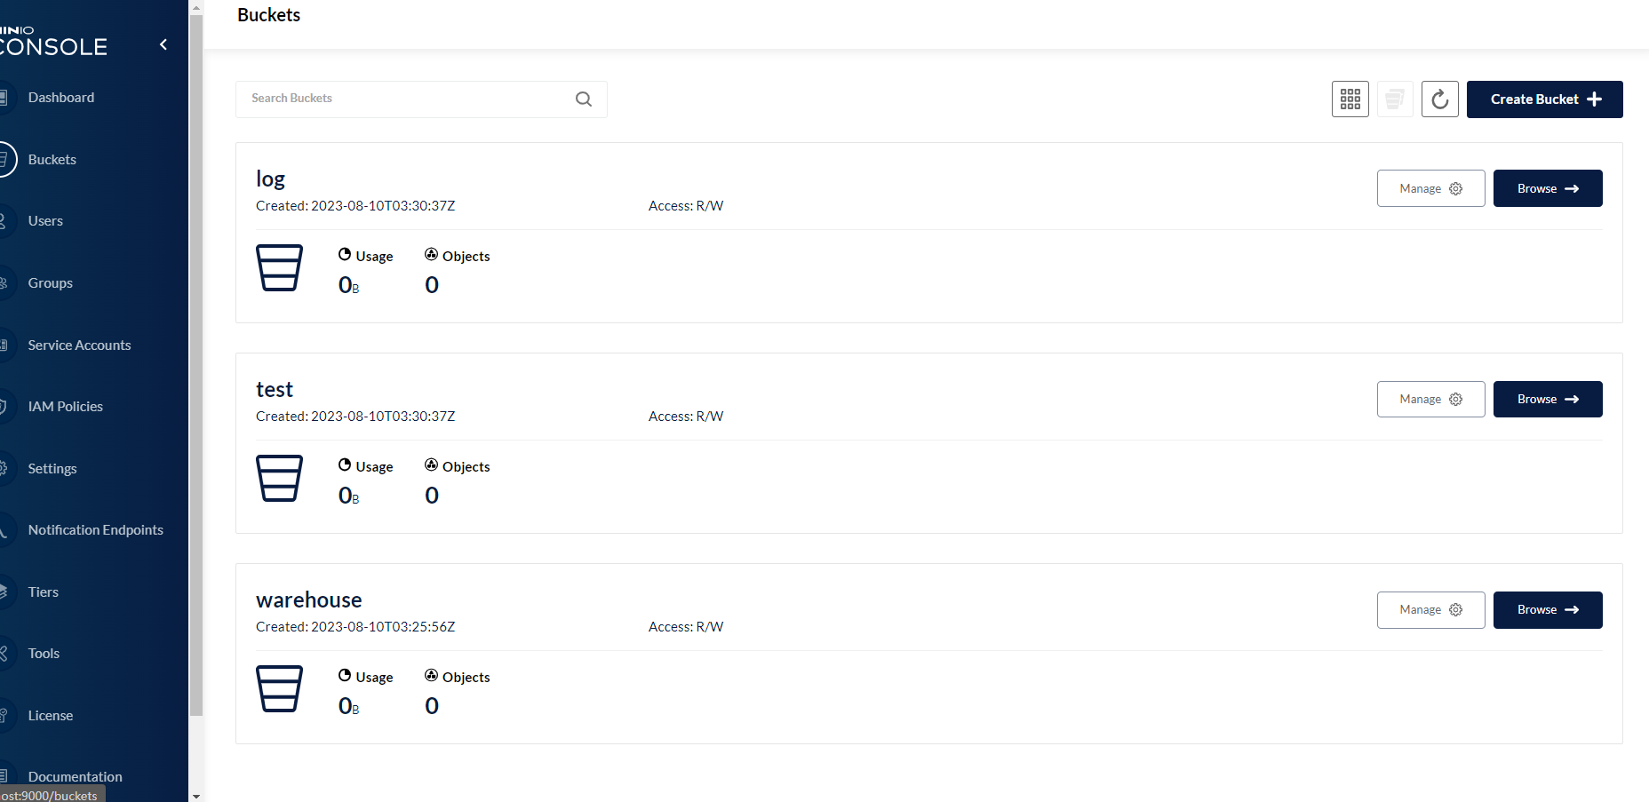The image size is (1649, 802).
Task: Click the warehouse bucket icon
Action: pyautogui.click(x=279, y=688)
